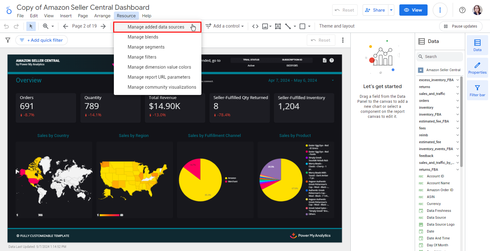Toggle Pause updates
The image size is (490, 251).
tap(461, 26)
